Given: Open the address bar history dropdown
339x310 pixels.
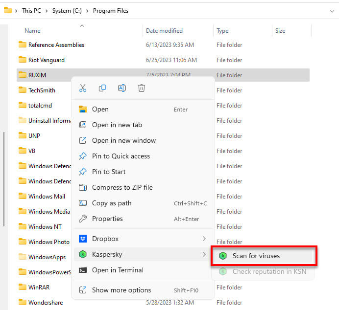Looking at the screenshot, I should pos(332,10).
